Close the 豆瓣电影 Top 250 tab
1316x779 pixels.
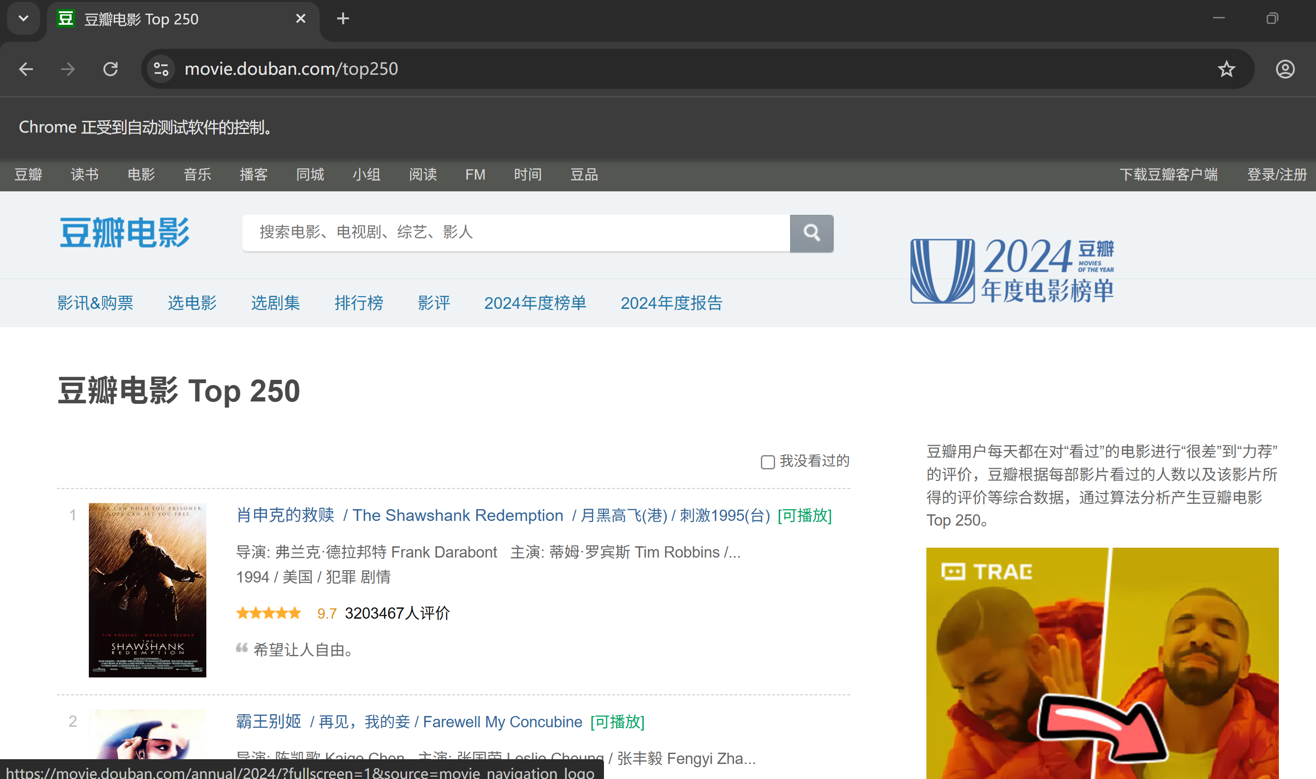pyautogui.click(x=301, y=19)
